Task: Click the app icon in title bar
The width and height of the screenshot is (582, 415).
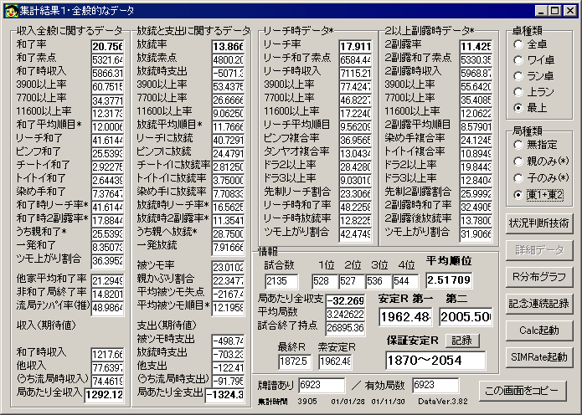Action: [x=11, y=11]
